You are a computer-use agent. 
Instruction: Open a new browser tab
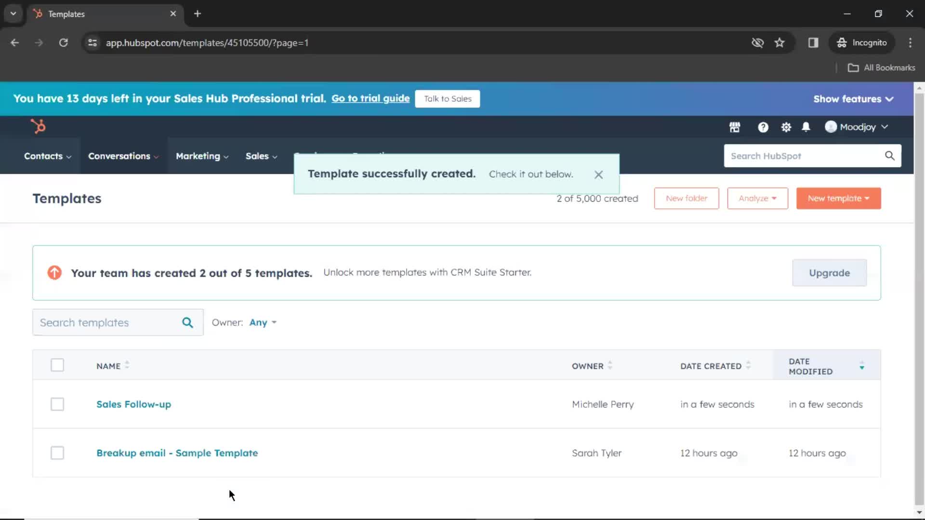click(x=198, y=13)
